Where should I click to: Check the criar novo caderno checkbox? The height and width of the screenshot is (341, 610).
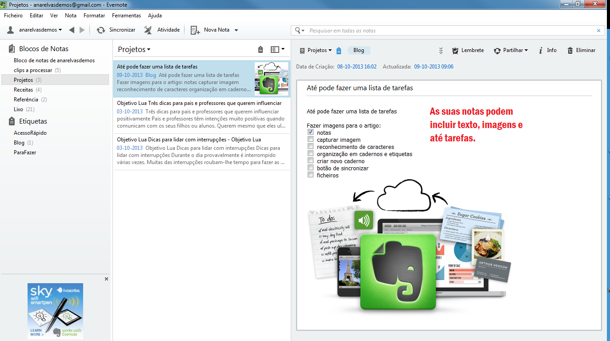tap(310, 161)
